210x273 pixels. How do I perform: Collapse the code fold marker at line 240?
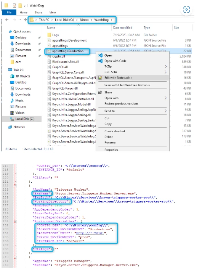pos(15,257)
